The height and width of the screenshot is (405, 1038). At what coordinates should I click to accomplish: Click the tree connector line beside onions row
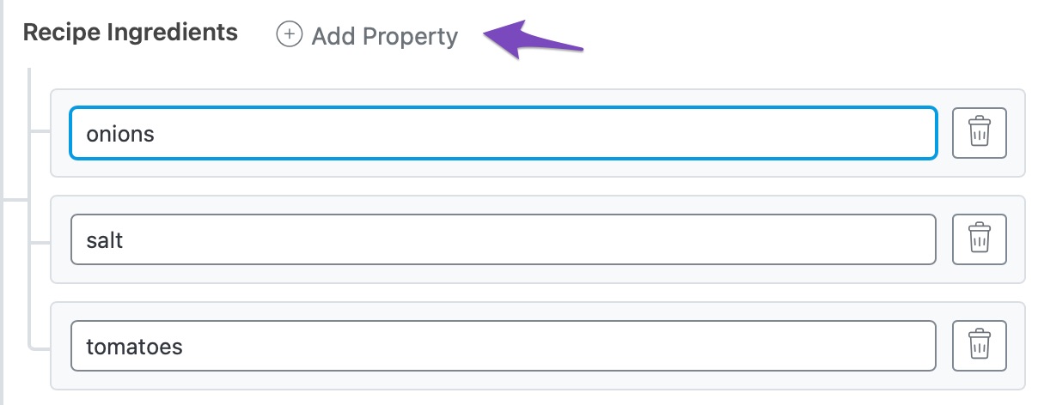[x=40, y=131]
